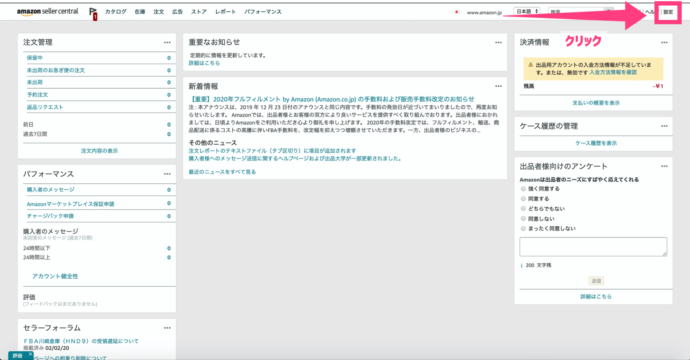This screenshot has height=360, width=690.
Task: Select 強く同意する radio button
Action: [523, 189]
